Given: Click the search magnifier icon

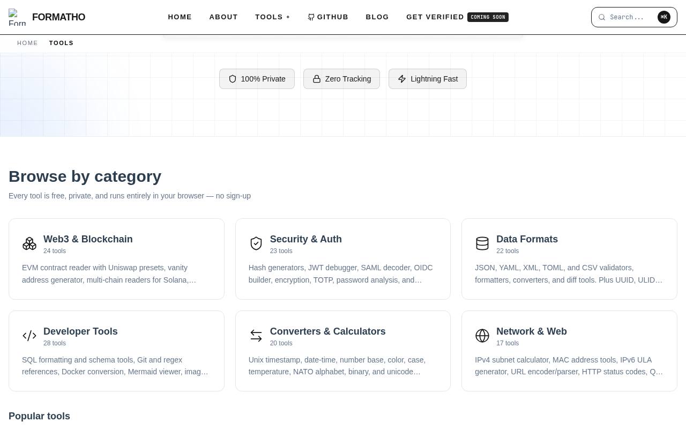Looking at the screenshot, I should [602, 17].
